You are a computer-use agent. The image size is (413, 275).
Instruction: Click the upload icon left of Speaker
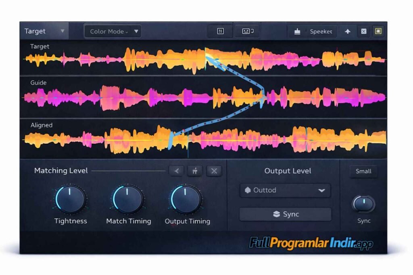(297, 31)
